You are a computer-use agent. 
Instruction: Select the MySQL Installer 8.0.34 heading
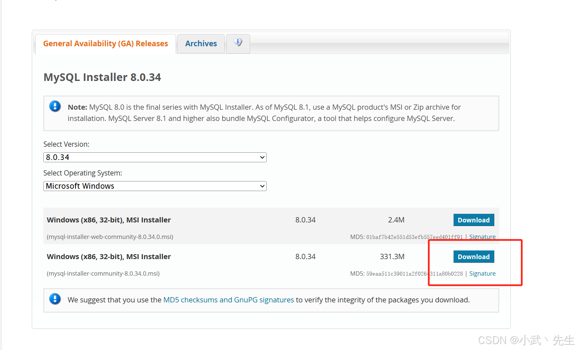[102, 77]
